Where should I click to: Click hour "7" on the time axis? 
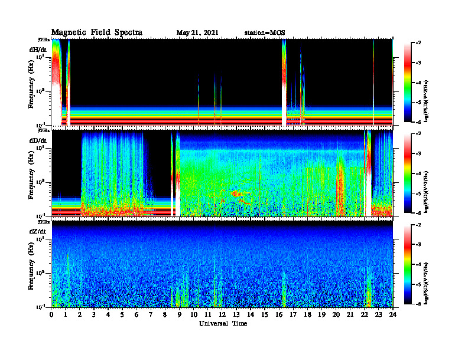151,315
